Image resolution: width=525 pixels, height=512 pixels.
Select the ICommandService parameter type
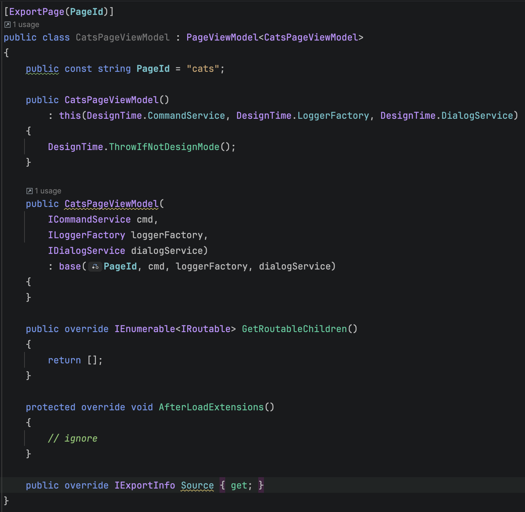click(89, 219)
